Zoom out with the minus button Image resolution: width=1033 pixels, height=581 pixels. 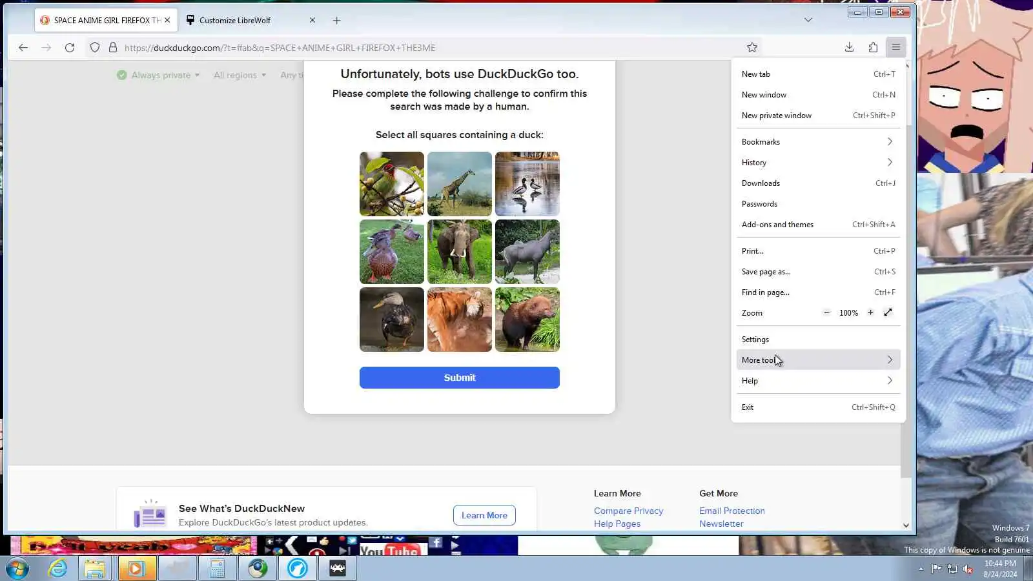click(826, 312)
